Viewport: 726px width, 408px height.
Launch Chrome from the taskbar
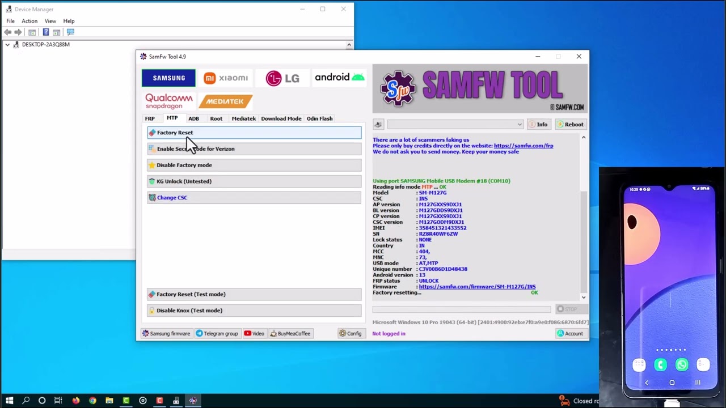pyautogui.click(x=92, y=401)
